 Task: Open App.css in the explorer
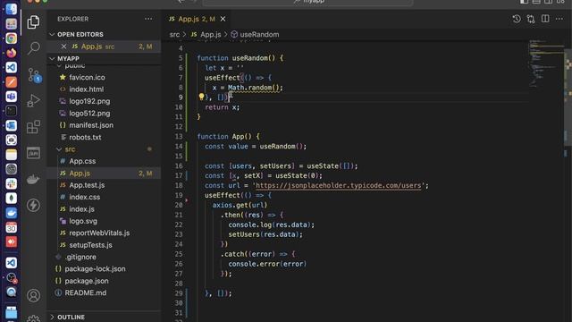point(82,161)
